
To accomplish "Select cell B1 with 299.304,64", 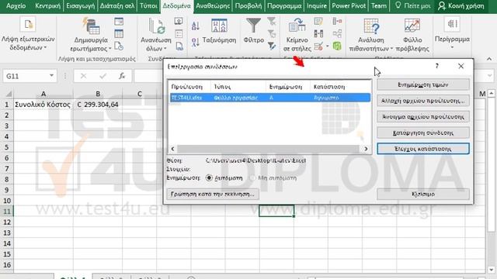I will (98, 105).
